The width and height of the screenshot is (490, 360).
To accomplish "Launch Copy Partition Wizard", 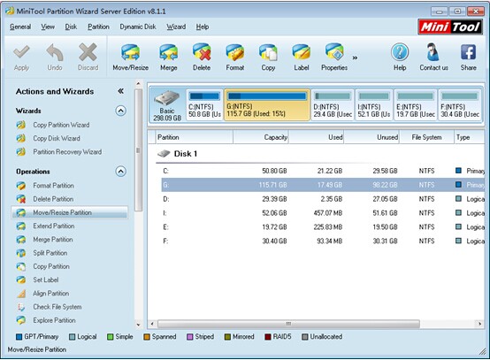I will pos(61,125).
